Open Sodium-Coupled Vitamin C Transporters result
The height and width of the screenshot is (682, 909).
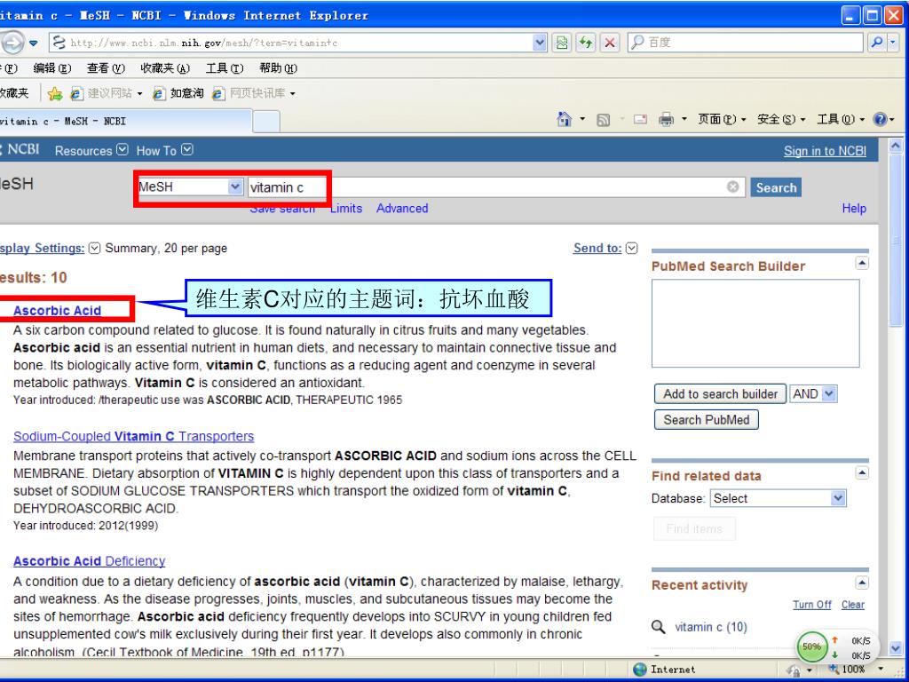pos(133,436)
